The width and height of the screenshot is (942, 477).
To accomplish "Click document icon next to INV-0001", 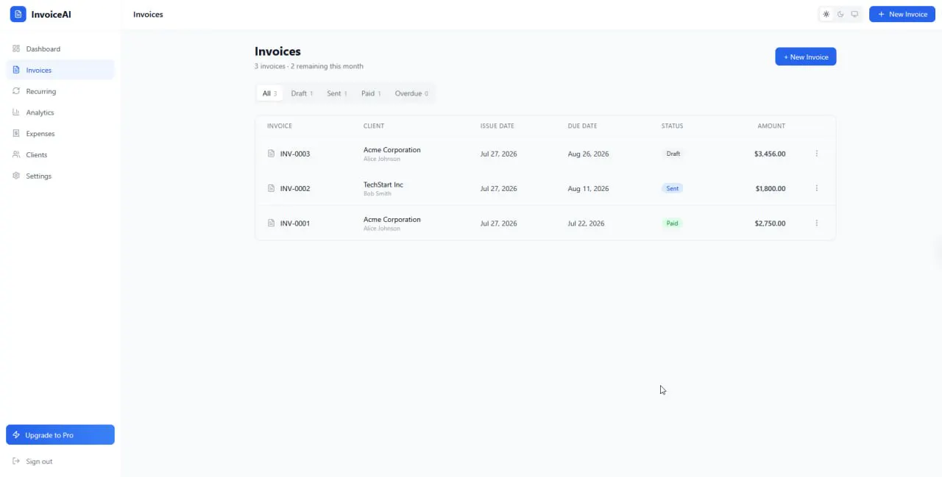I will coord(271,223).
